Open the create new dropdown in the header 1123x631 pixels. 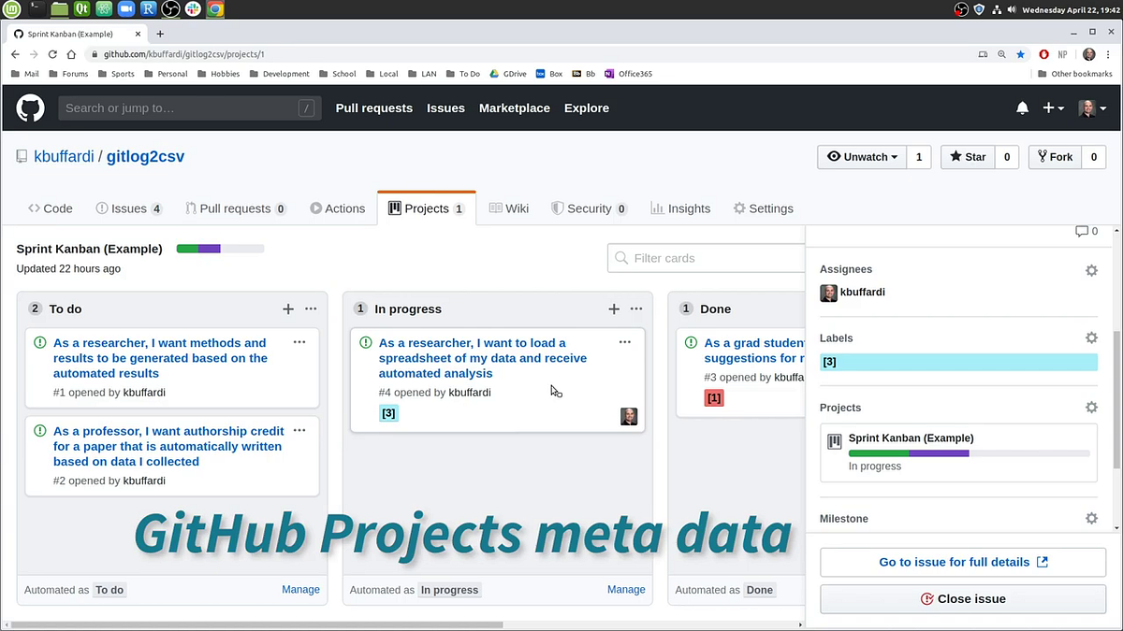(1052, 108)
